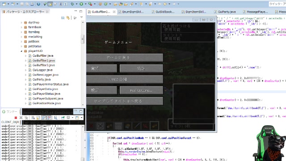Click the Quick Access search field
Image resolution: width=286 pixels, height=161 pixels.
277,4
